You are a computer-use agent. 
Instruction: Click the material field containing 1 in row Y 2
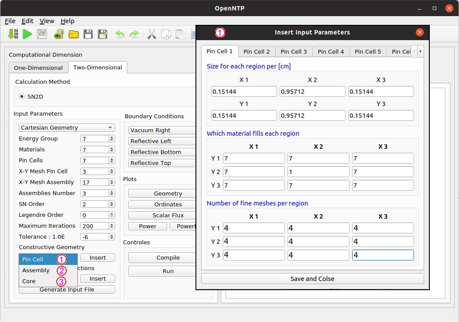(x=318, y=172)
